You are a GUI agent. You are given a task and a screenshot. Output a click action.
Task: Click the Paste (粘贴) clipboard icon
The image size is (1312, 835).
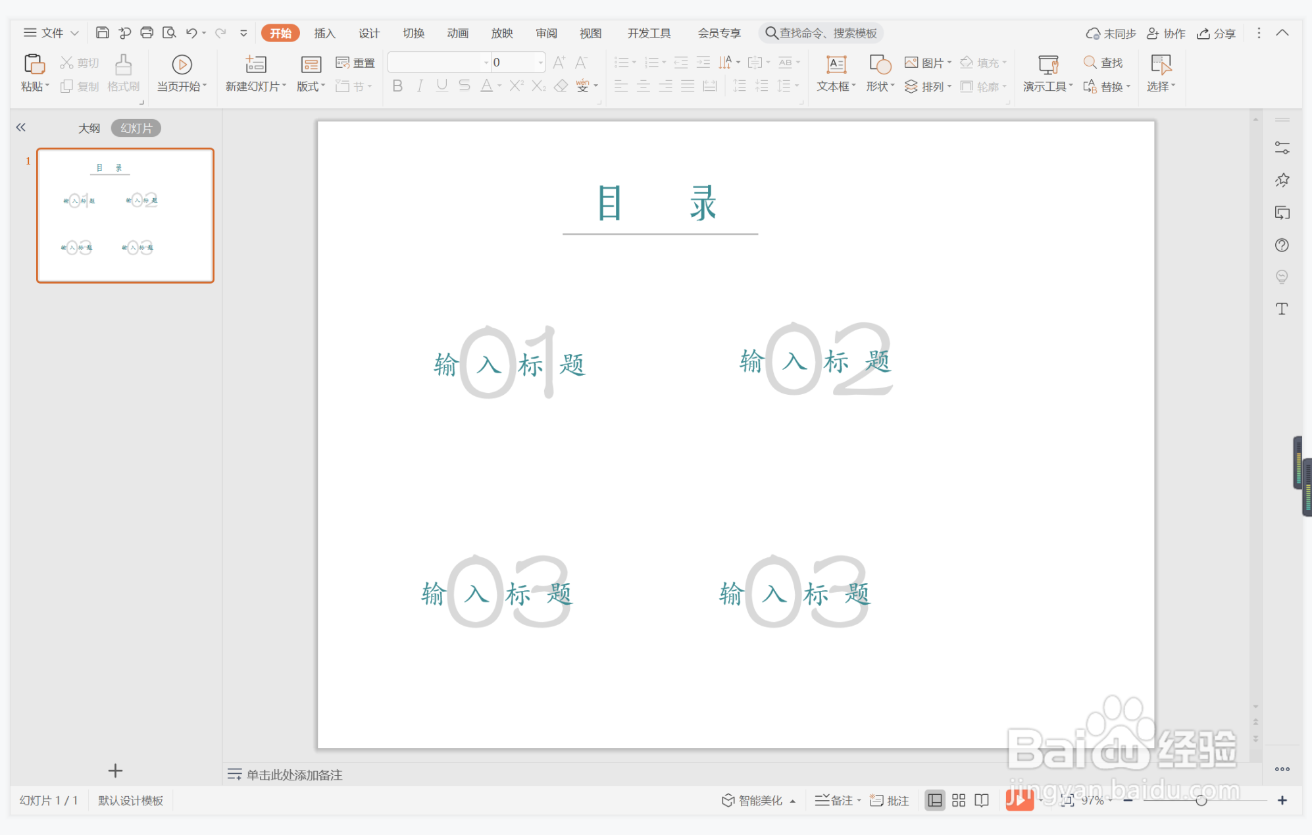34,64
